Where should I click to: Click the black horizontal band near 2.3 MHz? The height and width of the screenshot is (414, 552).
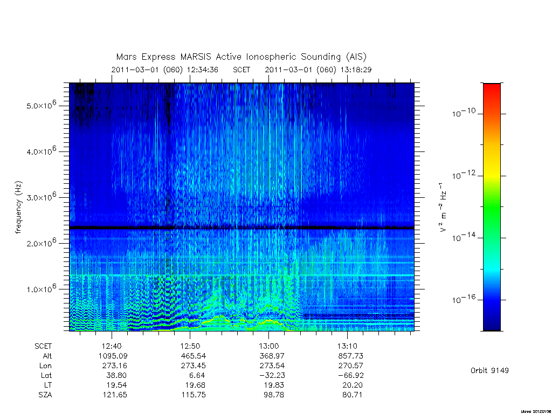point(241,228)
